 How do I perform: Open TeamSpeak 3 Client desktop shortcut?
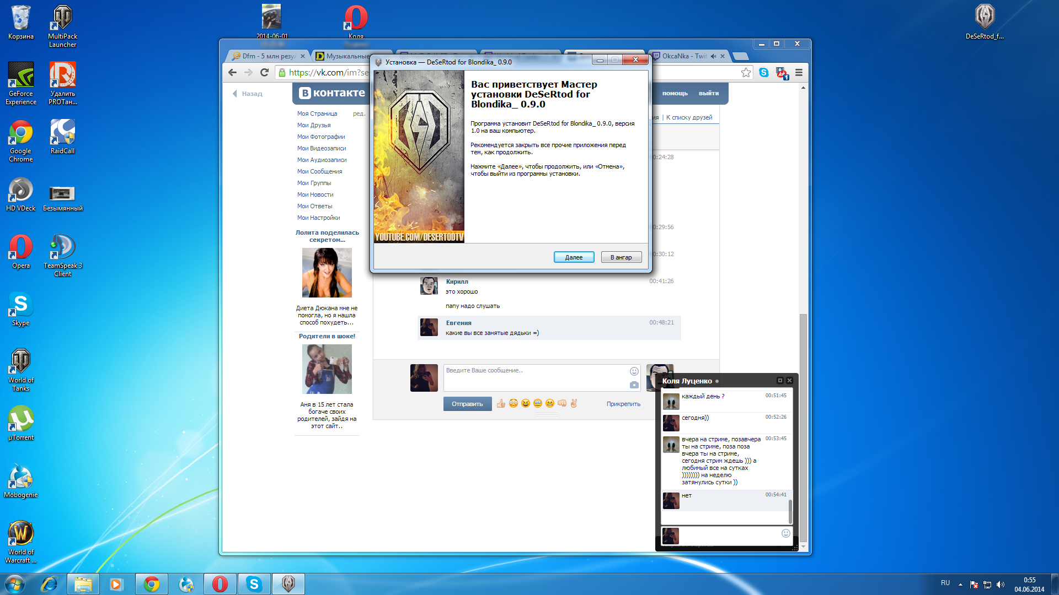pyautogui.click(x=62, y=255)
